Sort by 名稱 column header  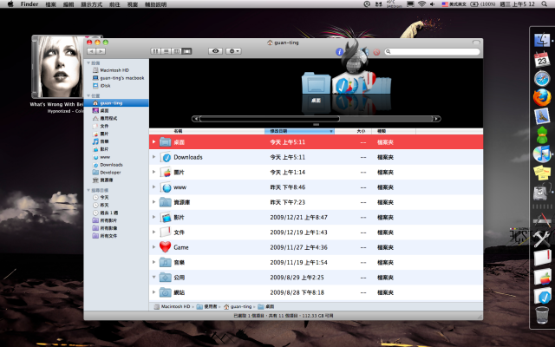pyautogui.click(x=207, y=131)
